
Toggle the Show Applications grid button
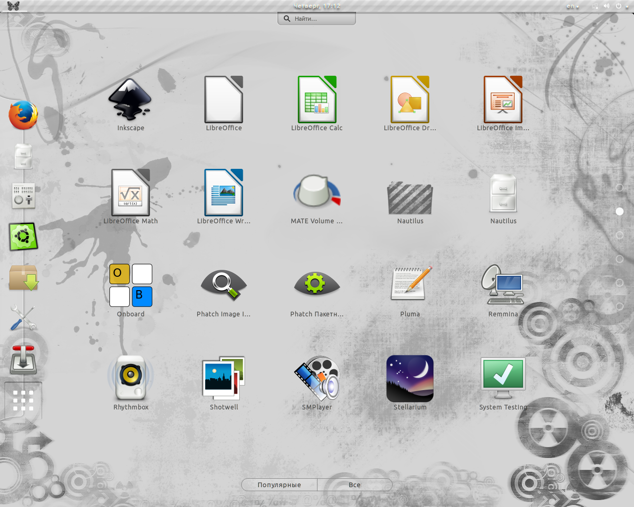point(23,401)
